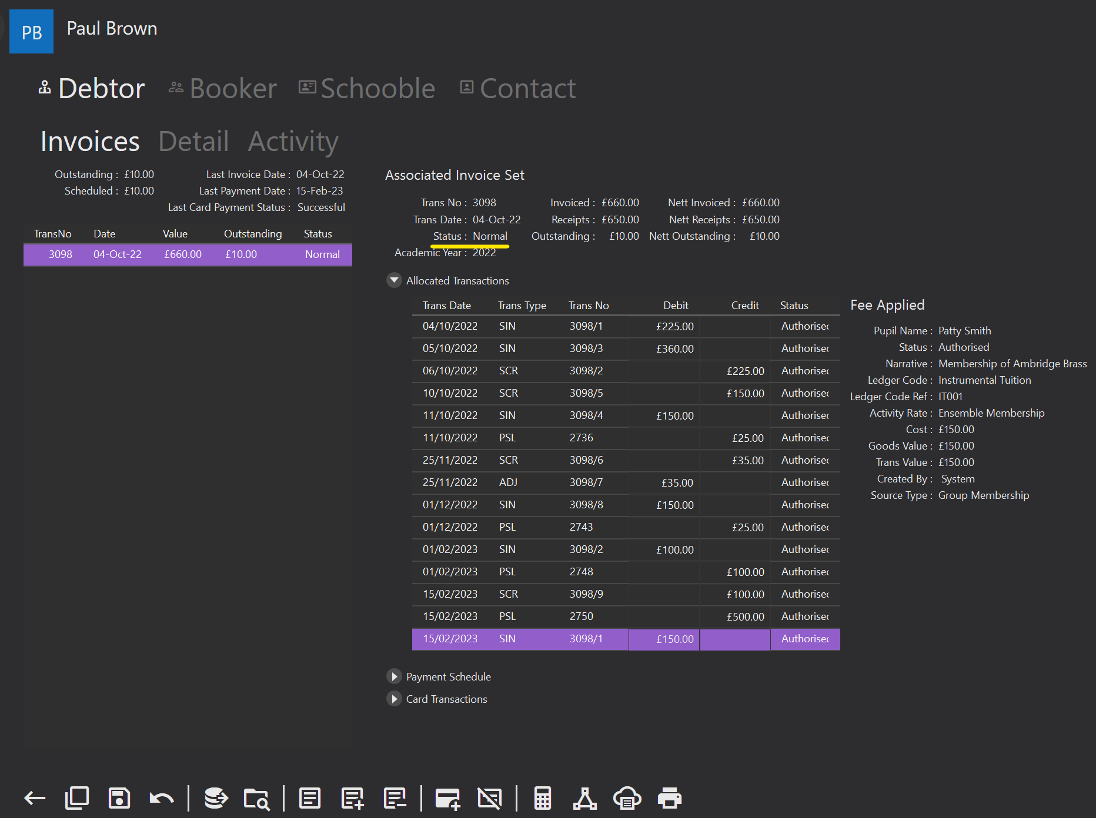Select highlighted SIN row dated 15/02/2023
The width and height of the screenshot is (1096, 818).
pyautogui.click(x=626, y=639)
